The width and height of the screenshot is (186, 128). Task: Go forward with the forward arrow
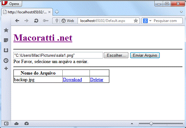26,21
